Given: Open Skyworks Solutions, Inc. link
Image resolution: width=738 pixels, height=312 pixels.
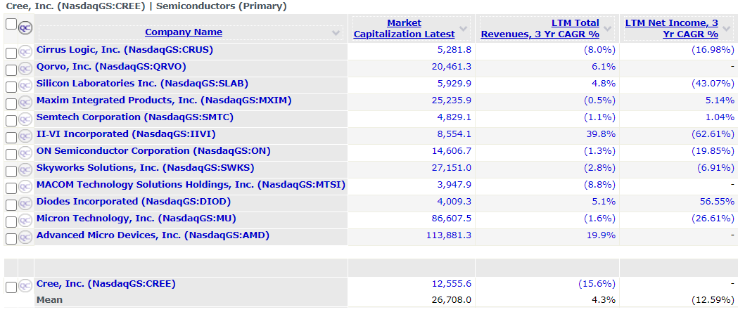Looking at the screenshot, I should [x=146, y=168].
